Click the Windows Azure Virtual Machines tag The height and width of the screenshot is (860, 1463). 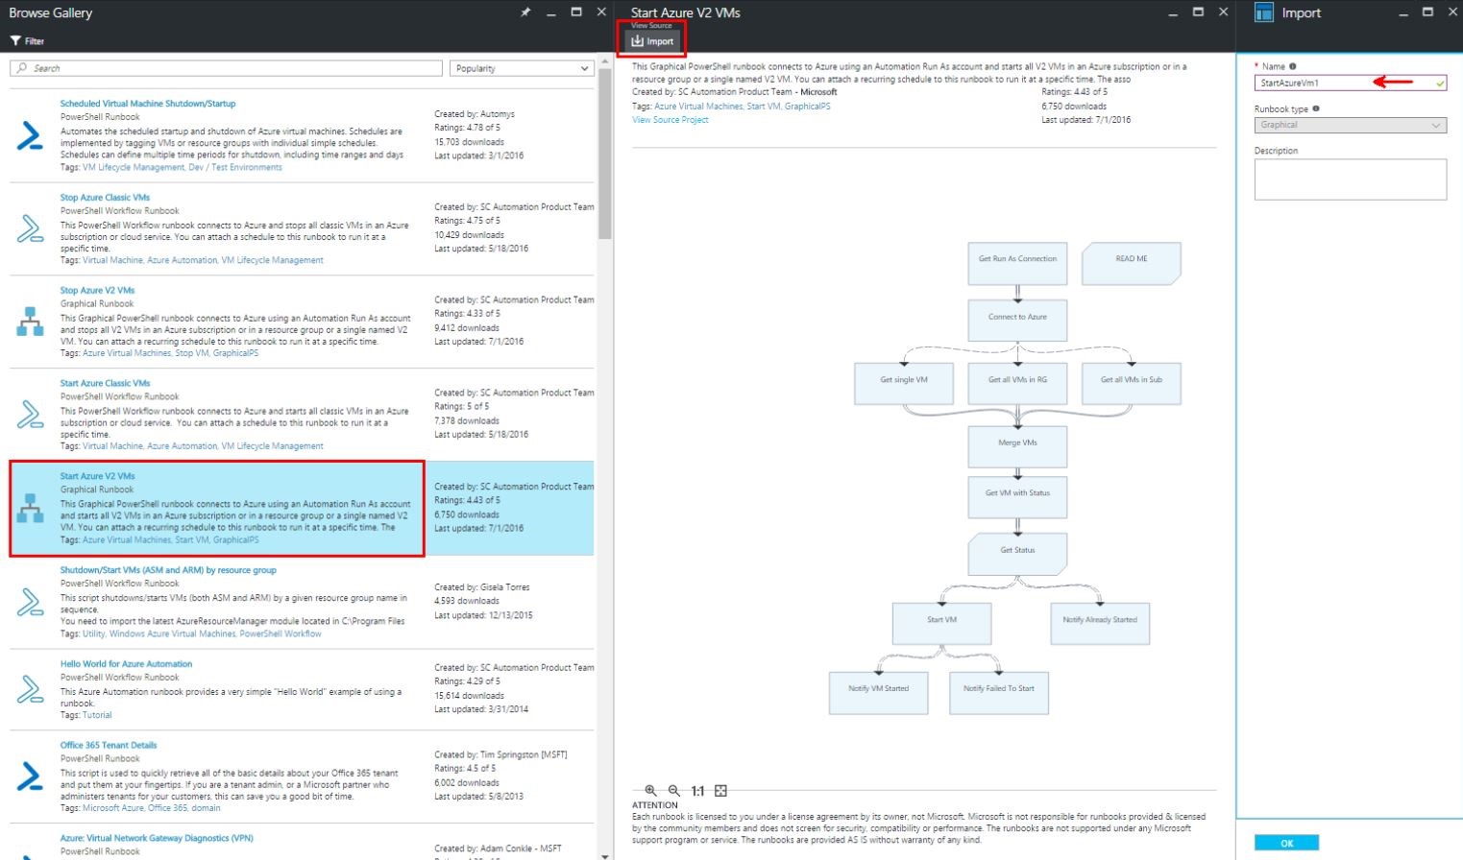[172, 633]
